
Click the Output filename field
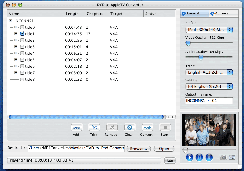tap(209, 101)
